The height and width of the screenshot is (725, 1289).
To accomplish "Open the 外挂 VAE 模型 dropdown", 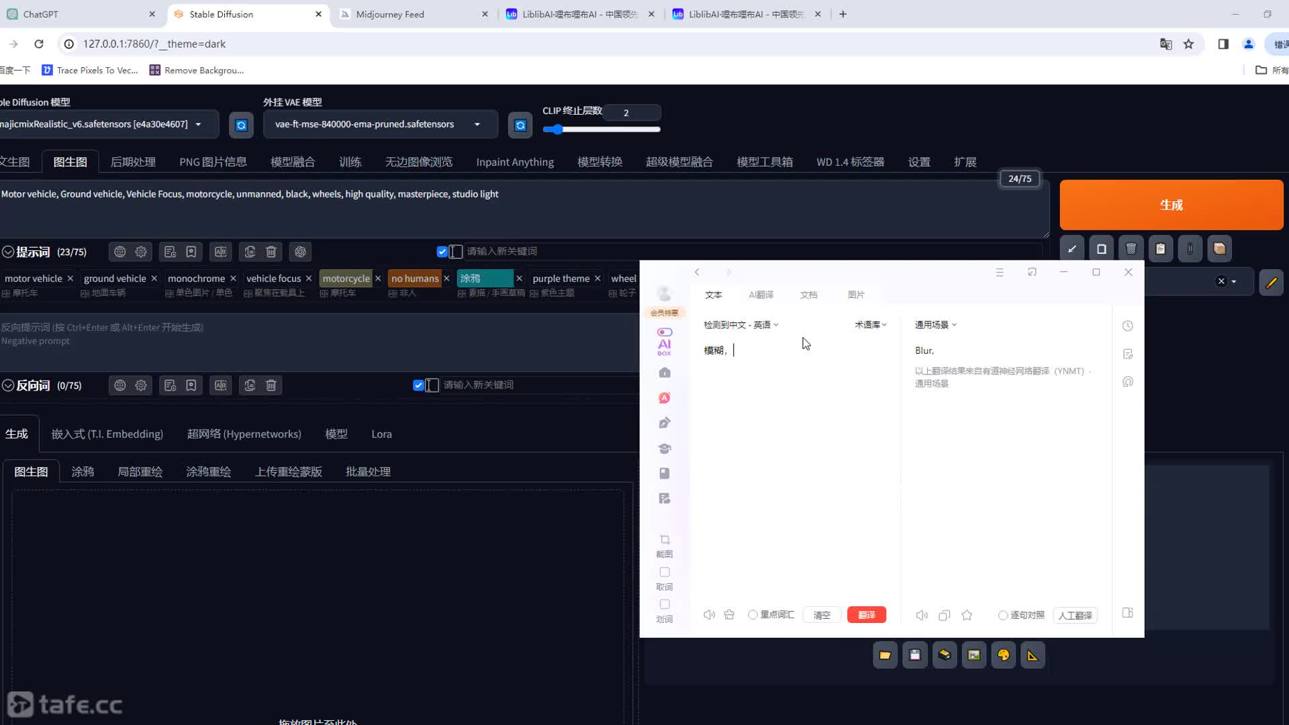I will pyautogui.click(x=380, y=124).
